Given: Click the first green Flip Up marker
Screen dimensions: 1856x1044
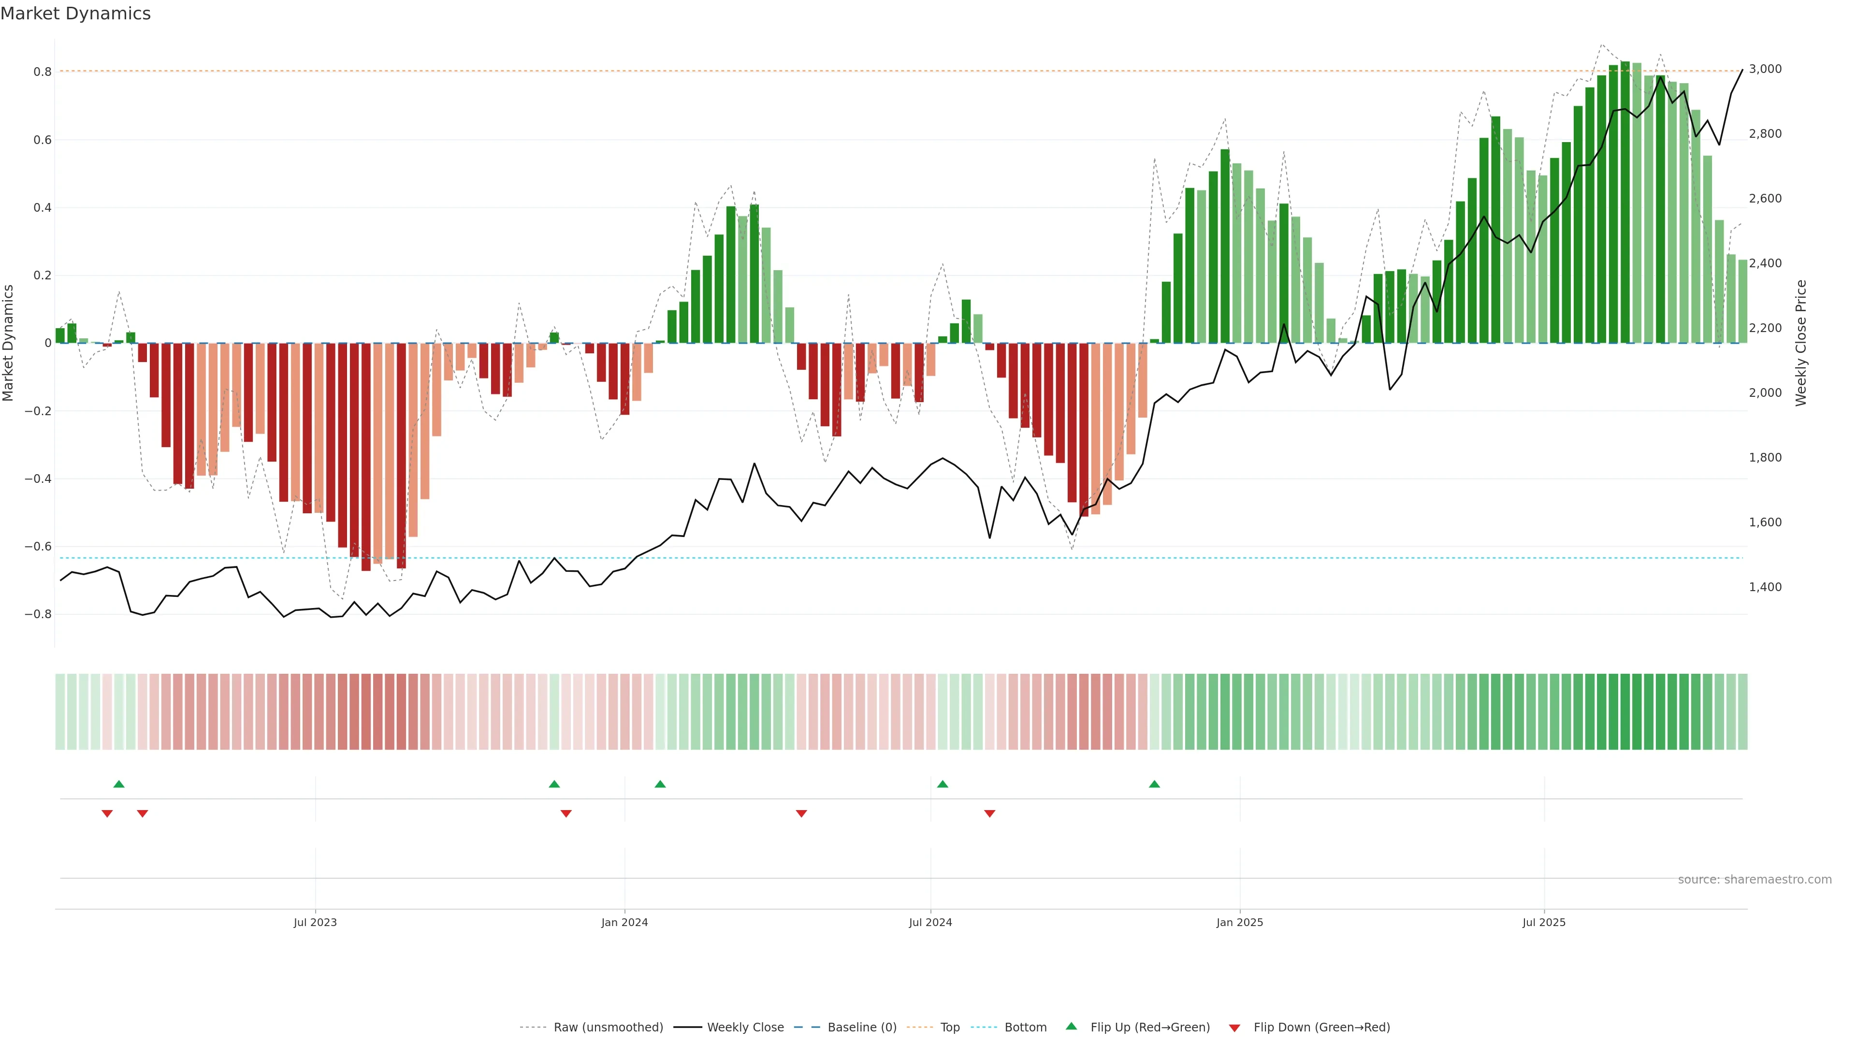Looking at the screenshot, I should click(119, 784).
